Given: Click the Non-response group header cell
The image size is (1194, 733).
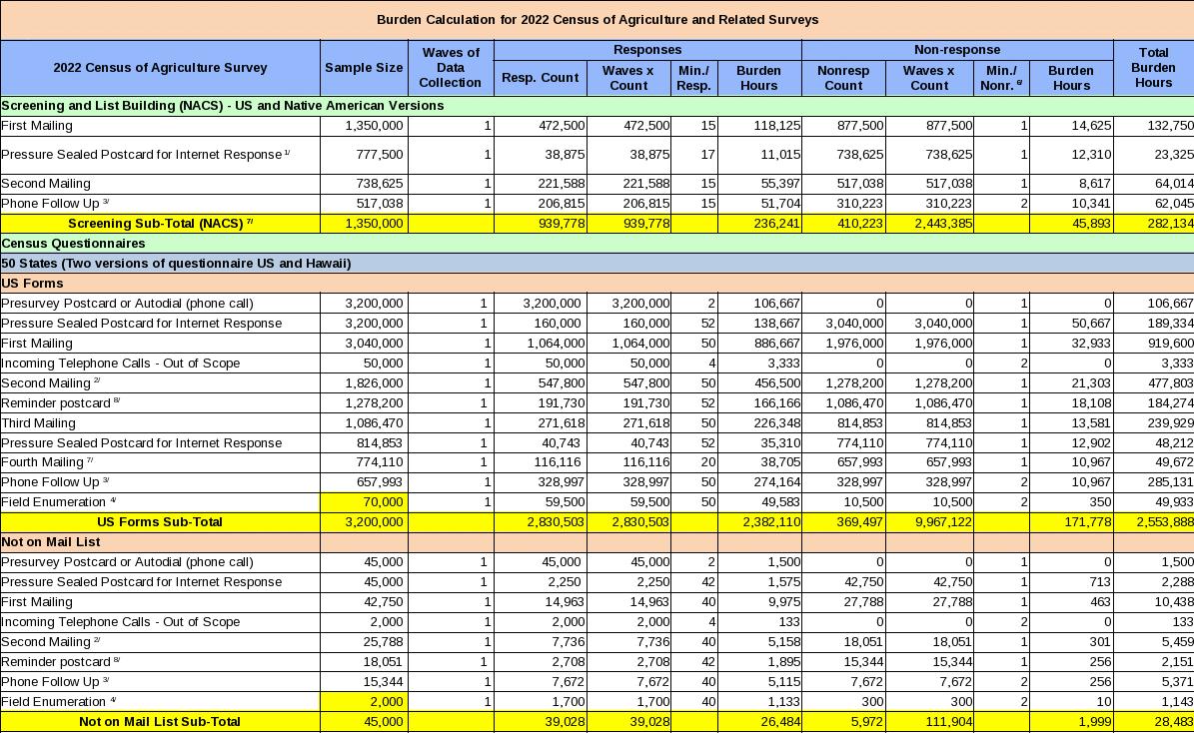Looking at the screenshot, I should 957,49.
